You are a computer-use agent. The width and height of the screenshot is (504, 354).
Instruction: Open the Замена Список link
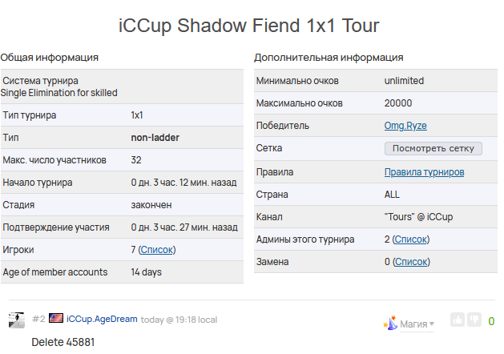point(411,262)
